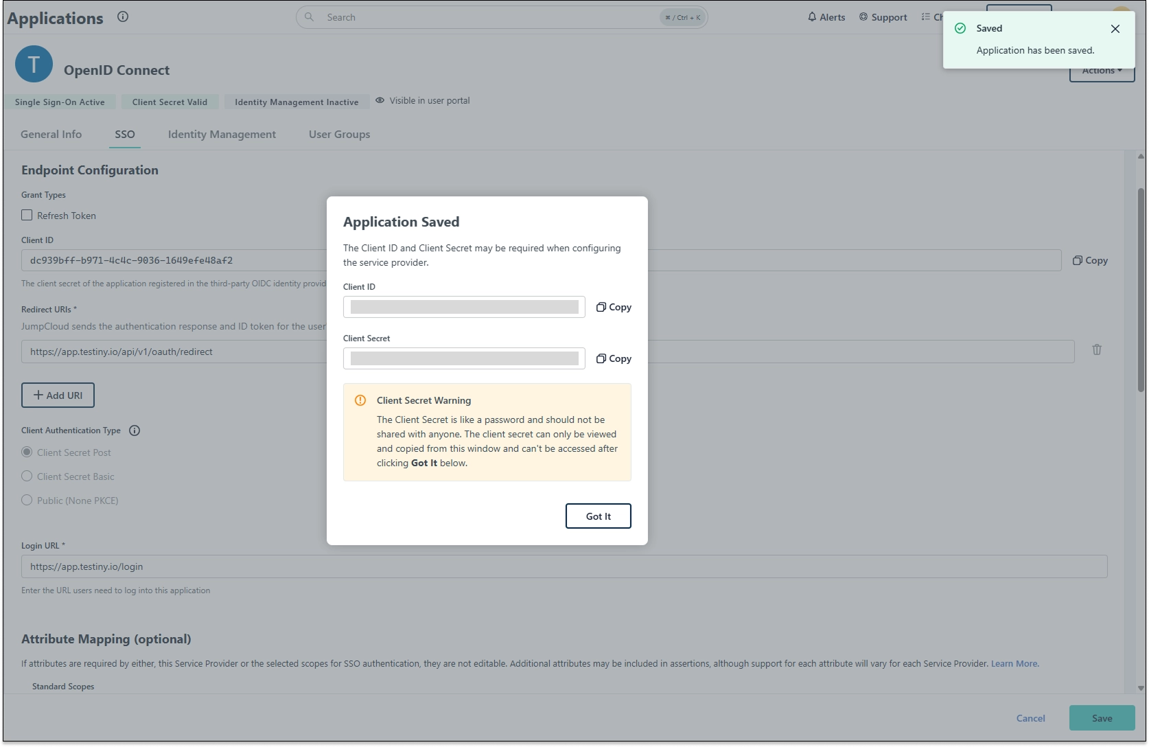
Task: Click the Got It button
Action: [x=598, y=516]
